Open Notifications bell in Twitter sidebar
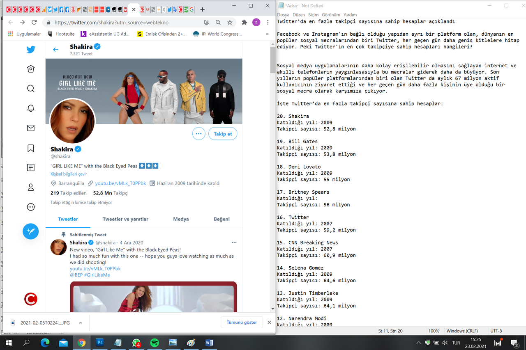 [x=31, y=108]
